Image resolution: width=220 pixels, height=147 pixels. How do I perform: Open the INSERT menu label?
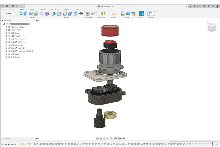128,17
